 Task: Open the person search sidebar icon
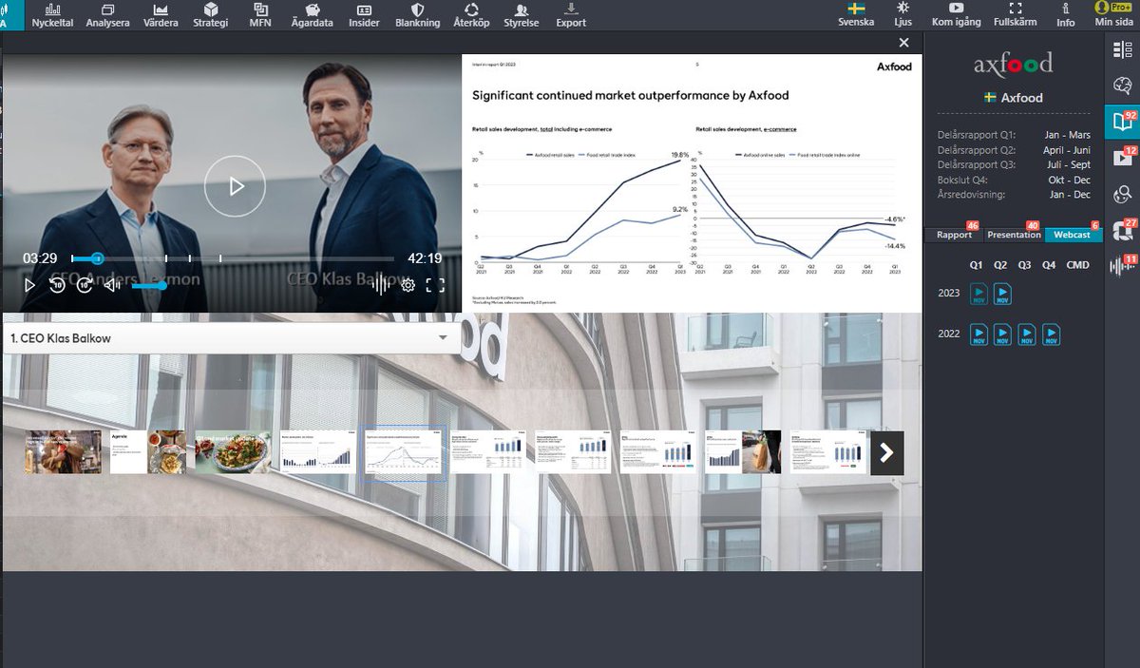[x=1122, y=194]
